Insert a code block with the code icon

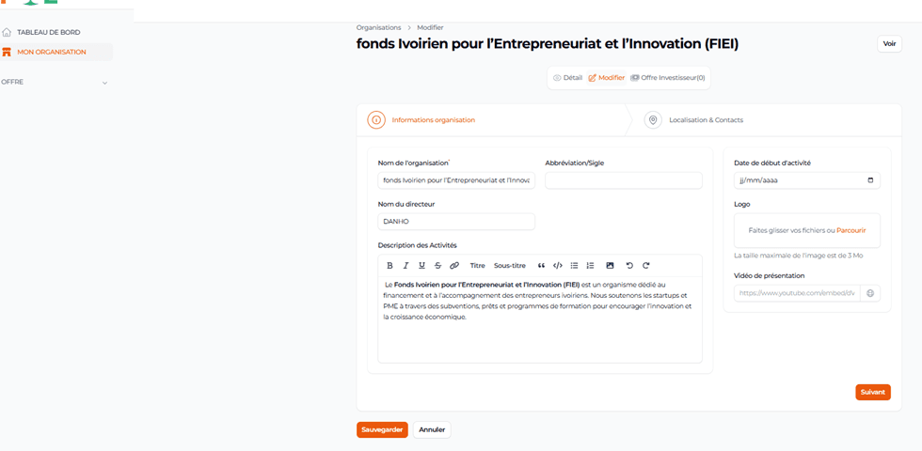pos(558,266)
